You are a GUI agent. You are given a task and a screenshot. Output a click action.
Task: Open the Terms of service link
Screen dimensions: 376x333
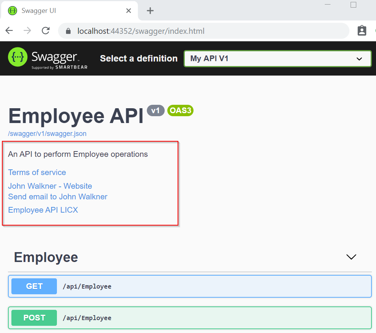coord(37,172)
